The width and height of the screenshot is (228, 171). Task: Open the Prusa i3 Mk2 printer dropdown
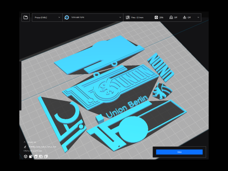(47, 18)
